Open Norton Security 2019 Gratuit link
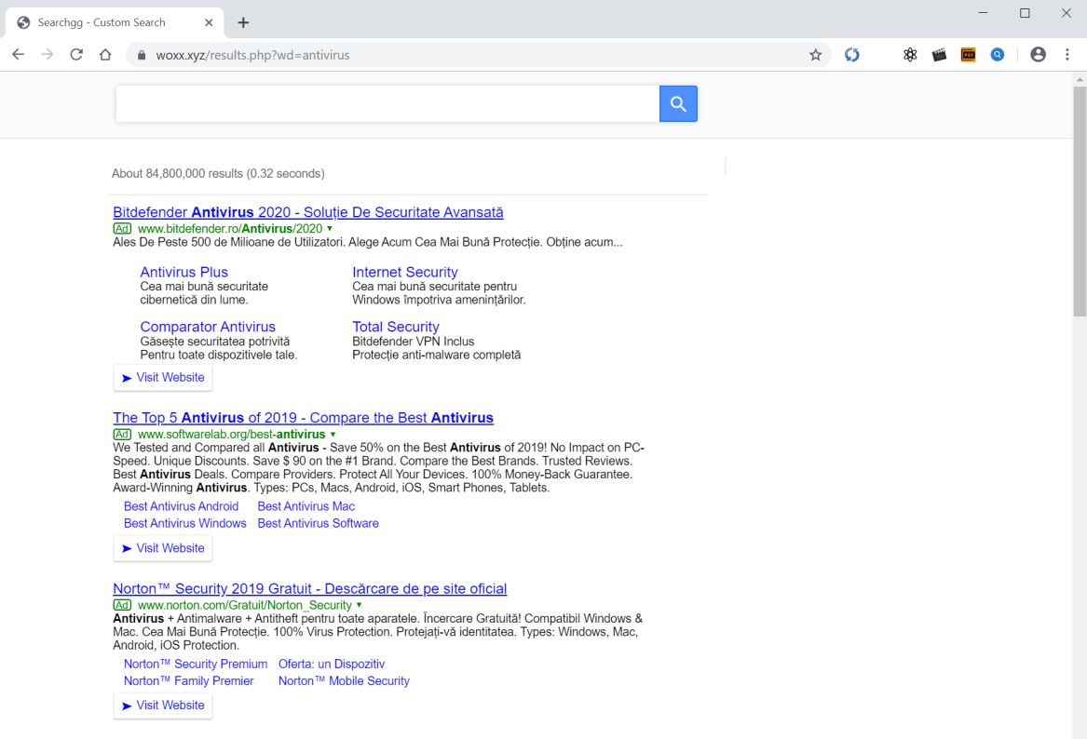This screenshot has width=1087, height=739. point(310,589)
